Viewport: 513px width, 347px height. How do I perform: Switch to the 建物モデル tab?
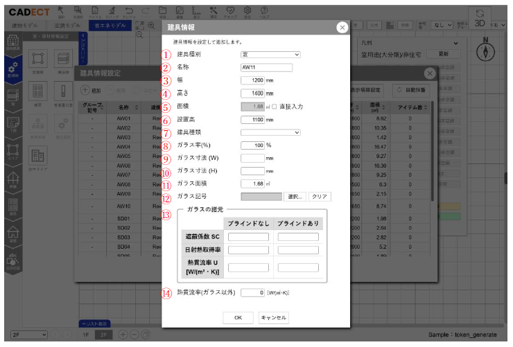26,25
